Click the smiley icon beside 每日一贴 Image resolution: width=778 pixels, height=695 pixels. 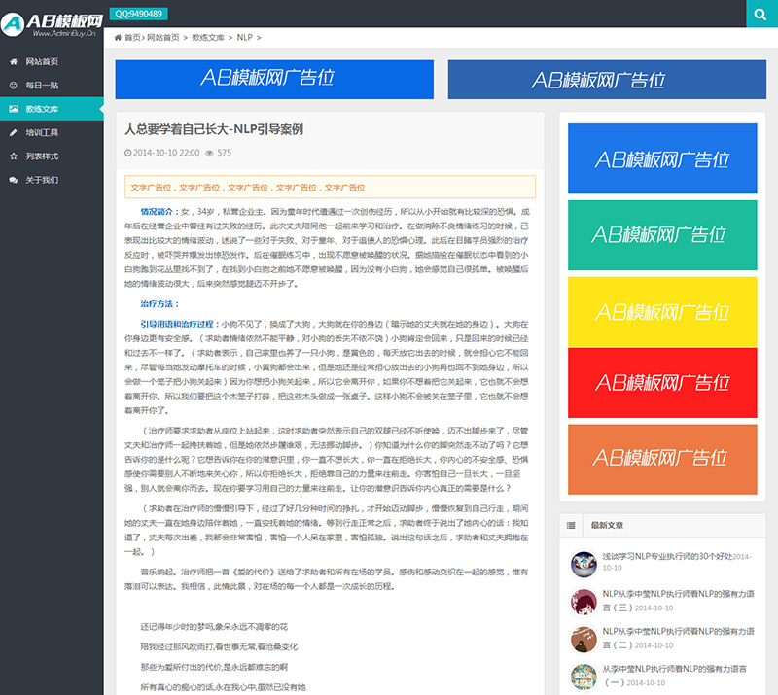pyautogui.click(x=14, y=86)
